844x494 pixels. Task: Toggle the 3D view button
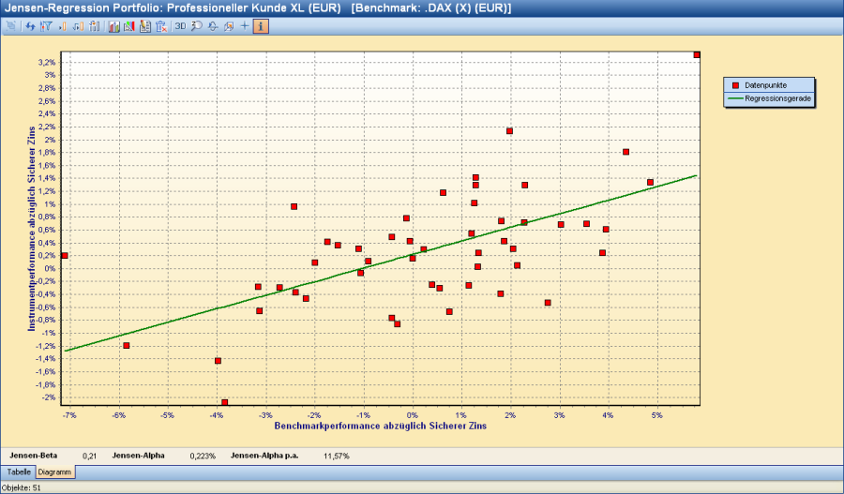[180, 26]
